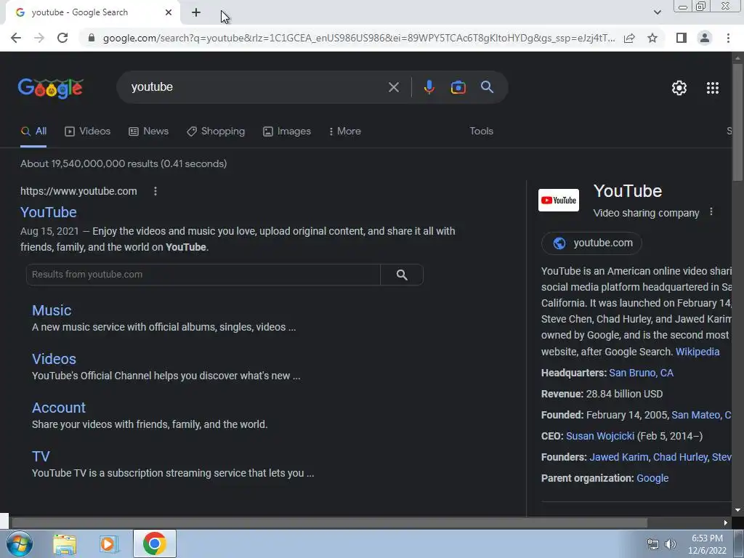Viewport: 744px width, 558px height.
Task: Open Windows Media Player from the taskbar
Action: [x=108, y=544]
